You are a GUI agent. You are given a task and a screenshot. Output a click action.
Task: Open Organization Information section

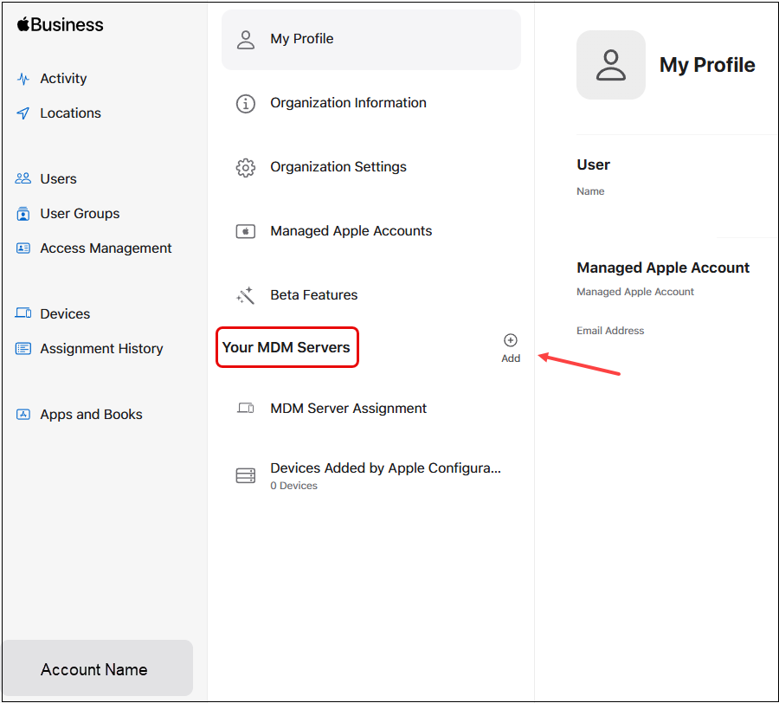[348, 103]
